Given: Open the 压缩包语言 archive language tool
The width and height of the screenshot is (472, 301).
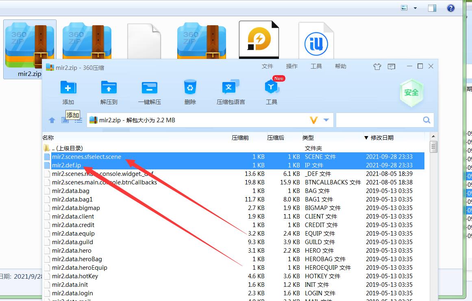Looking at the screenshot, I should [231, 88].
